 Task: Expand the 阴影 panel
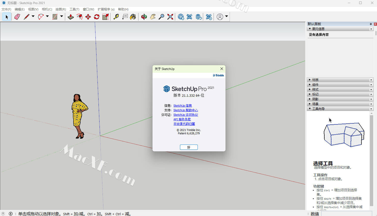pos(315,99)
